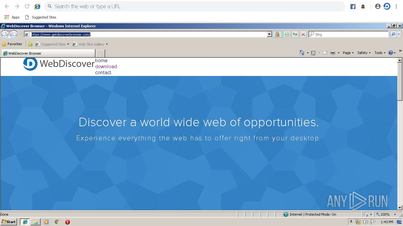The width and height of the screenshot is (403, 226).
Task: Click the IE back arrow button
Action: pyautogui.click(x=5, y=34)
